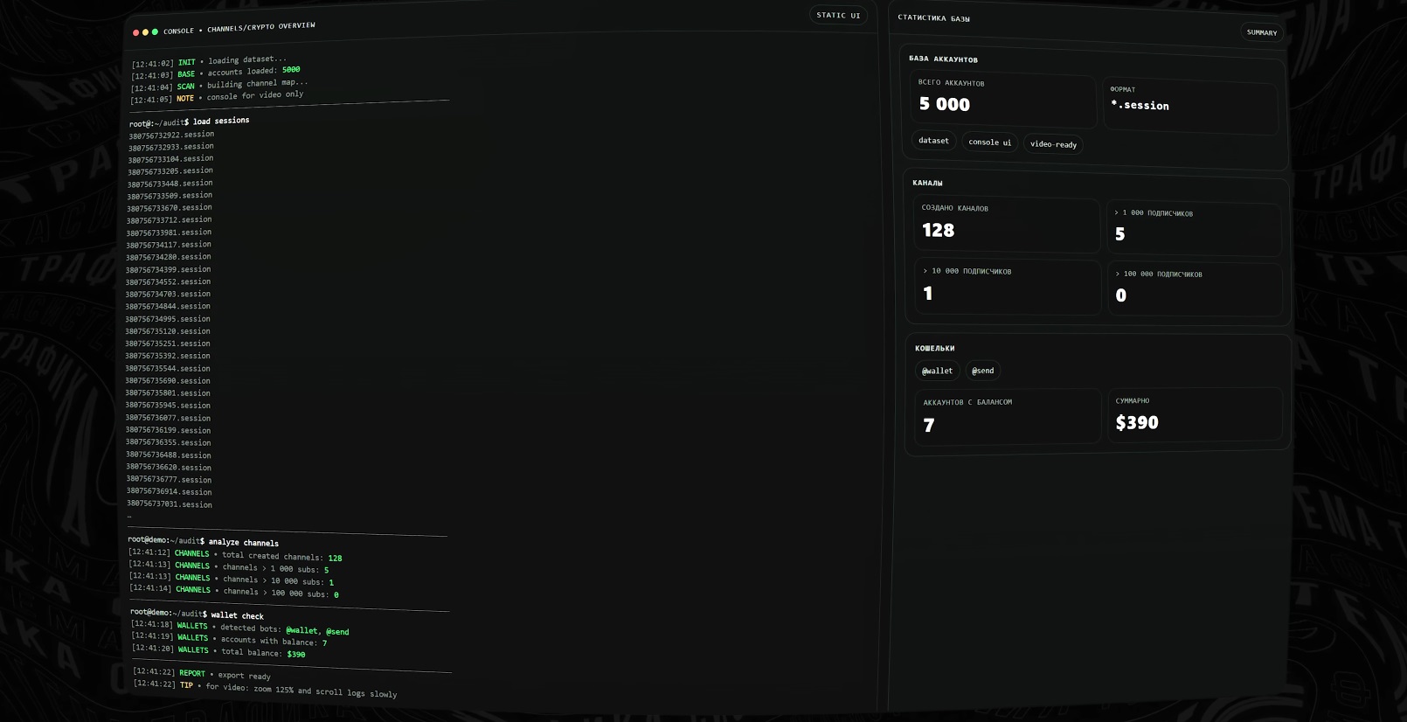Click the 380756732922.session log line
Screen dimensions: 1407x722
click(x=171, y=135)
